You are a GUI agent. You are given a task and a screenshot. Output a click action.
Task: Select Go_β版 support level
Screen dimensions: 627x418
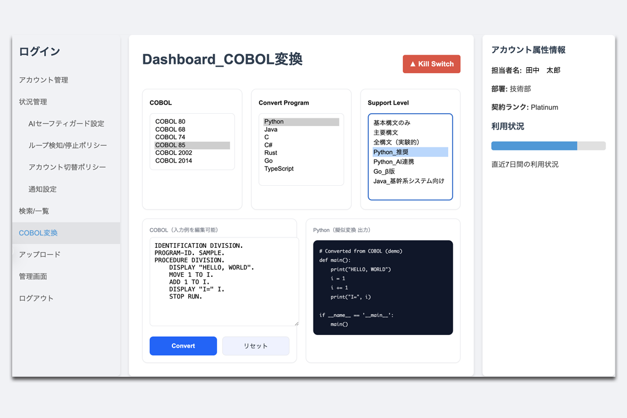[x=410, y=172]
